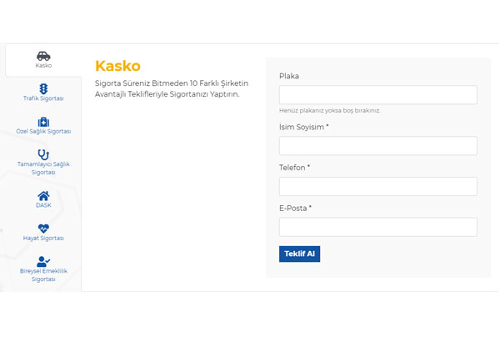Switch to the Özel Sağlık Sigortası label
Image resolution: width=500 pixels, height=342 pixels.
coord(43,131)
